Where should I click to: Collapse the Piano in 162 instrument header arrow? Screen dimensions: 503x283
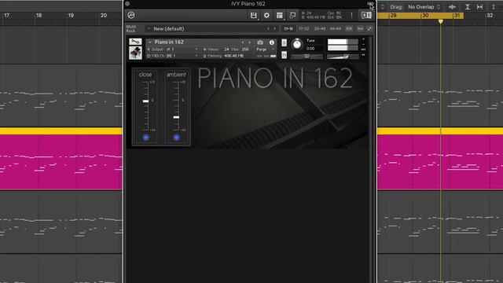(149, 42)
